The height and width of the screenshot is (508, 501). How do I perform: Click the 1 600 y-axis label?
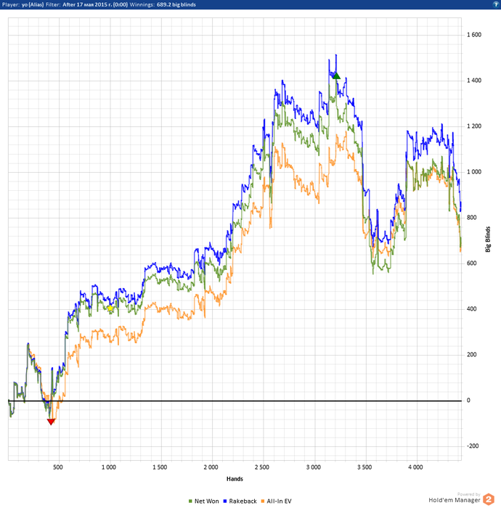pos(474,35)
